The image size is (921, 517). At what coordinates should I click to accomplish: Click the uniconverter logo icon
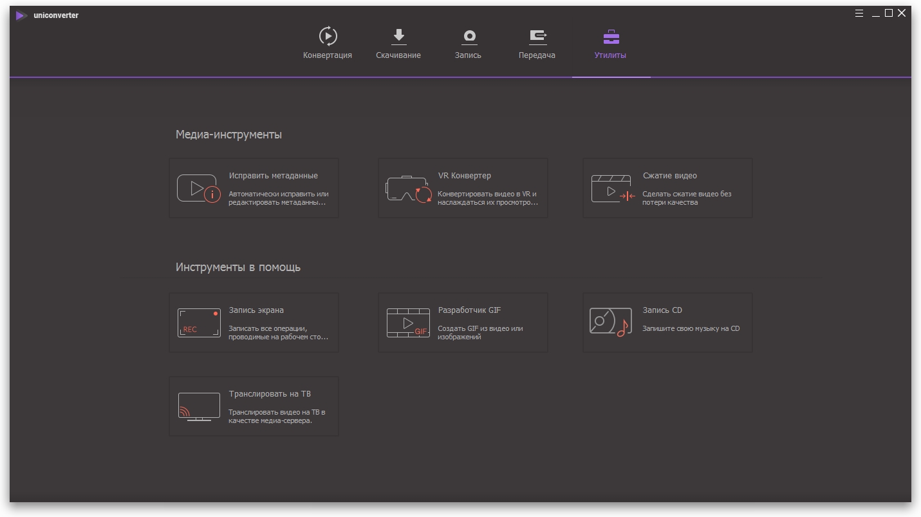[x=22, y=15]
